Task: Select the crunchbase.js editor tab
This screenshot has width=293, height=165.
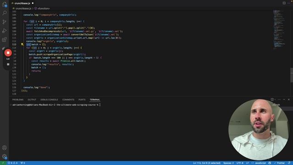Action: pos(22,3)
